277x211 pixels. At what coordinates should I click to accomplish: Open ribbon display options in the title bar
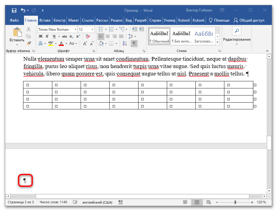[222, 10]
